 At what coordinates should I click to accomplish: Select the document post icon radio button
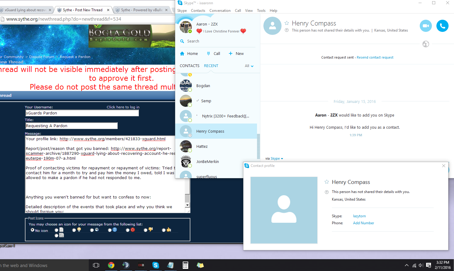click(56, 230)
